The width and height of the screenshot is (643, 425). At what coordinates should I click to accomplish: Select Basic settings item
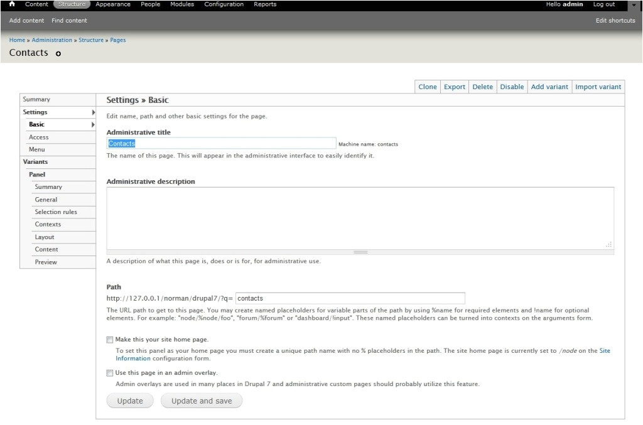pos(61,124)
